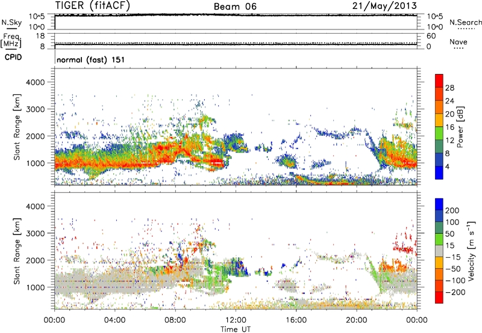This screenshot has width=482, height=333.
Task: Click the Velocity [m s-1] colorbar title
Action: coord(472,251)
